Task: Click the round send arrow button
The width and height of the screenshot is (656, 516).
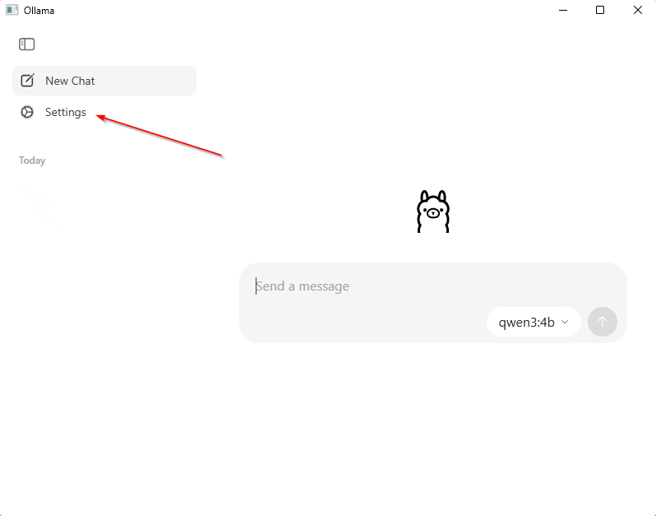Action: (602, 322)
